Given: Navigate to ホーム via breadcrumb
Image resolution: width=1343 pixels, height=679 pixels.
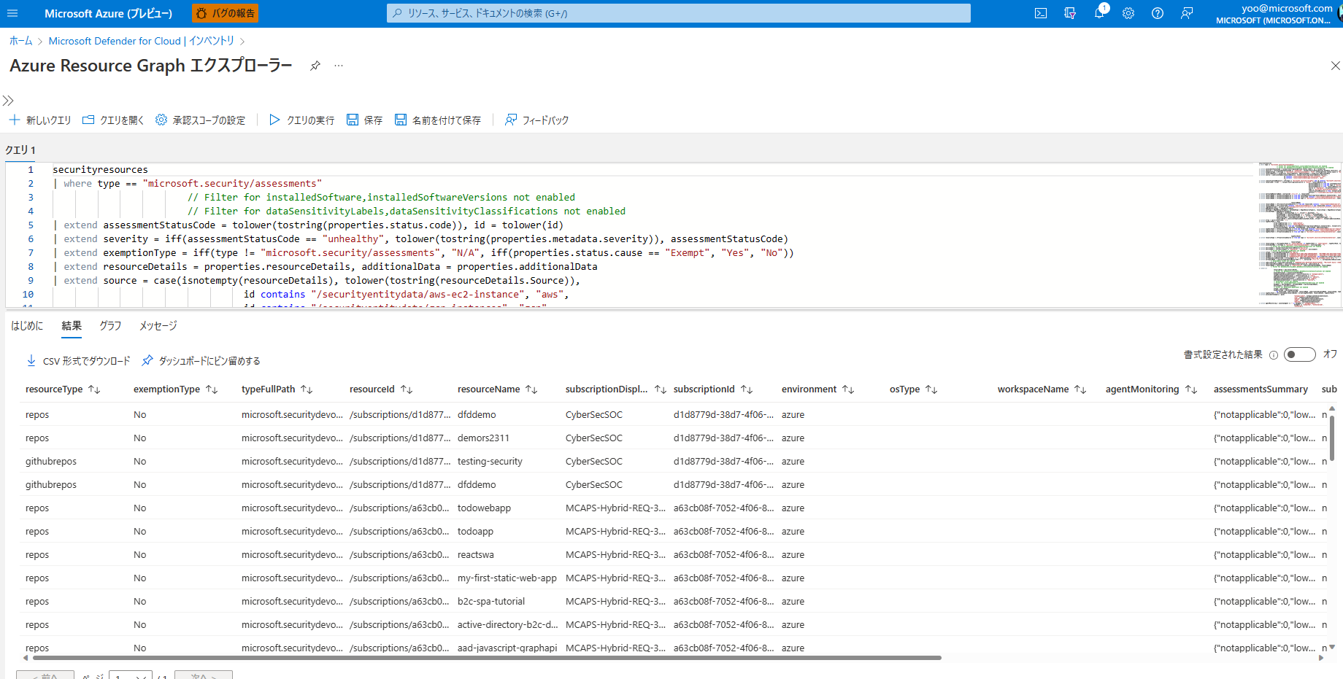Looking at the screenshot, I should tap(20, 41).
